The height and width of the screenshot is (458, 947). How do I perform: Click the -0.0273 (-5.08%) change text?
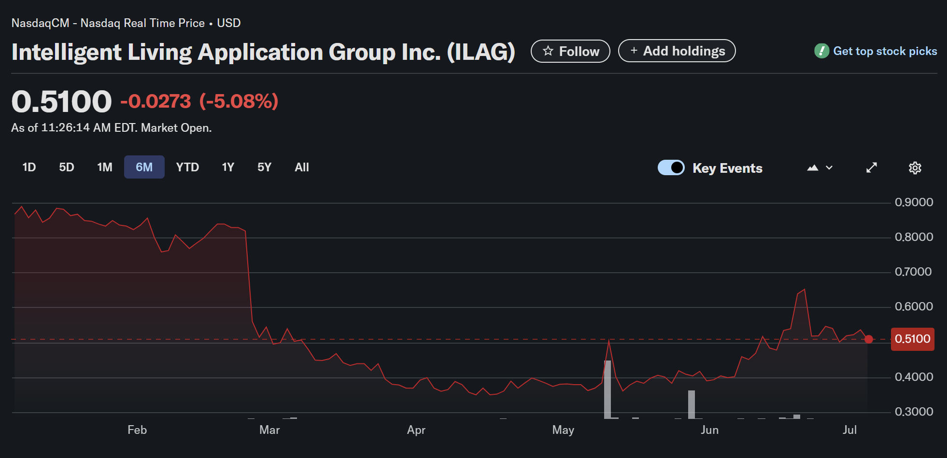[199, 101]
